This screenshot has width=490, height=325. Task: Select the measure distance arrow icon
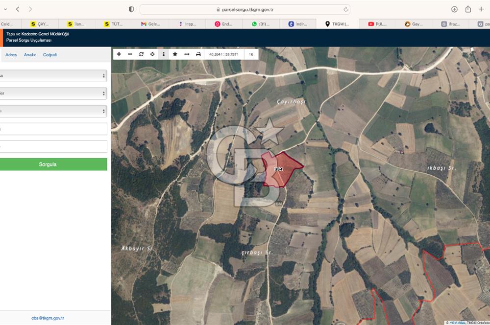click(187, 54)
